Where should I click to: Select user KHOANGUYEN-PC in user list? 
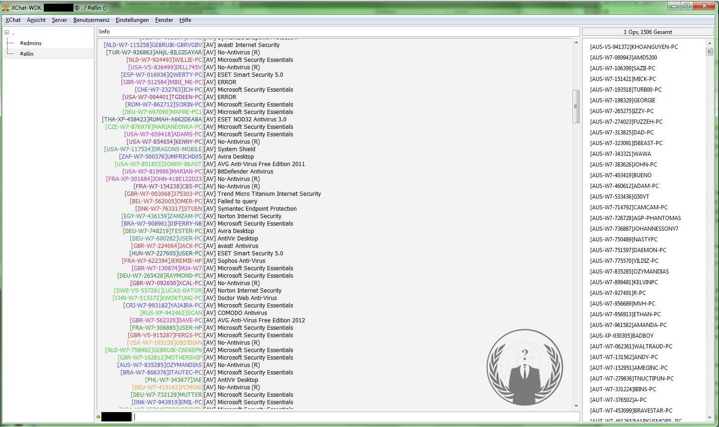click(x=634, y=47)
